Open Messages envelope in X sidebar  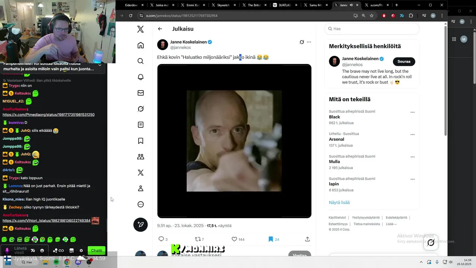141,93
